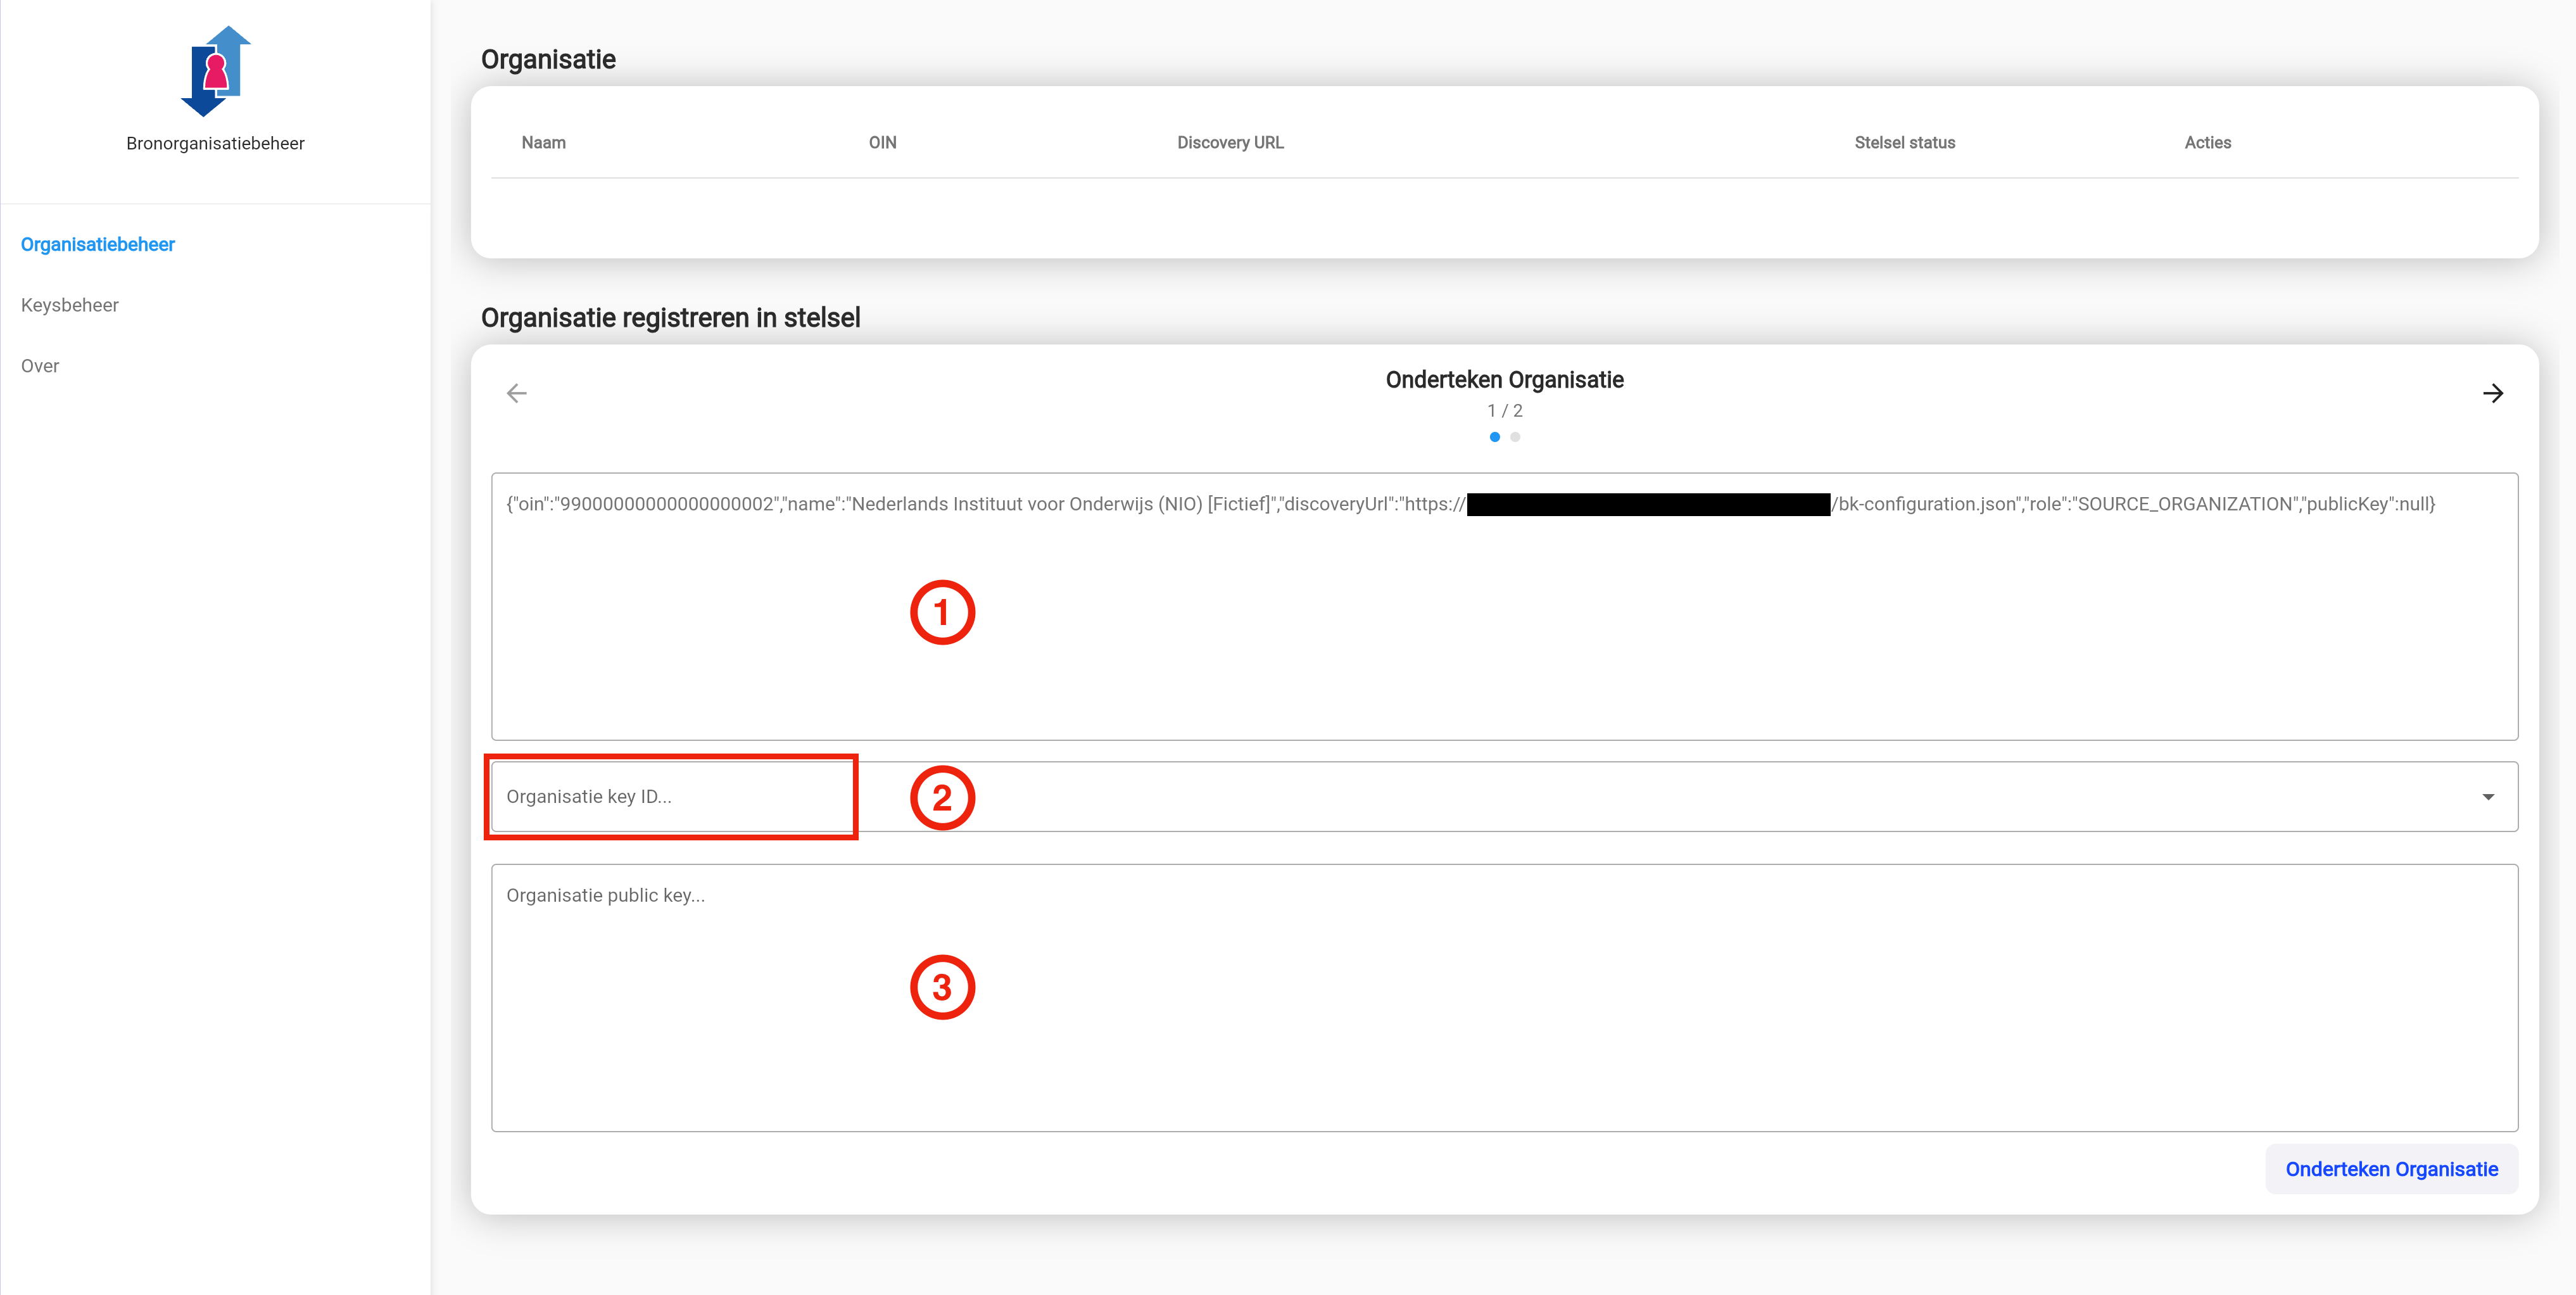The width and height of the screenshot is (2576, 1295).
Task: Open the Over page in sidebar
Action: tap(40, 366)
